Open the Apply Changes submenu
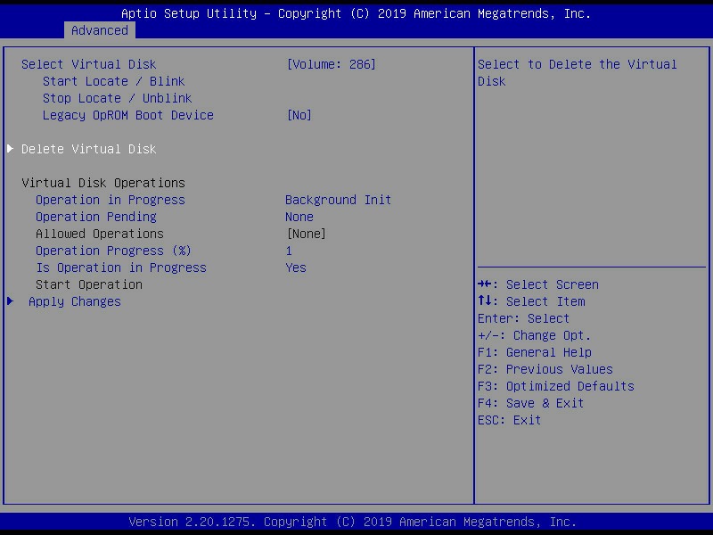The width and height of the screenshot is (713, 535). click(75, 301)
